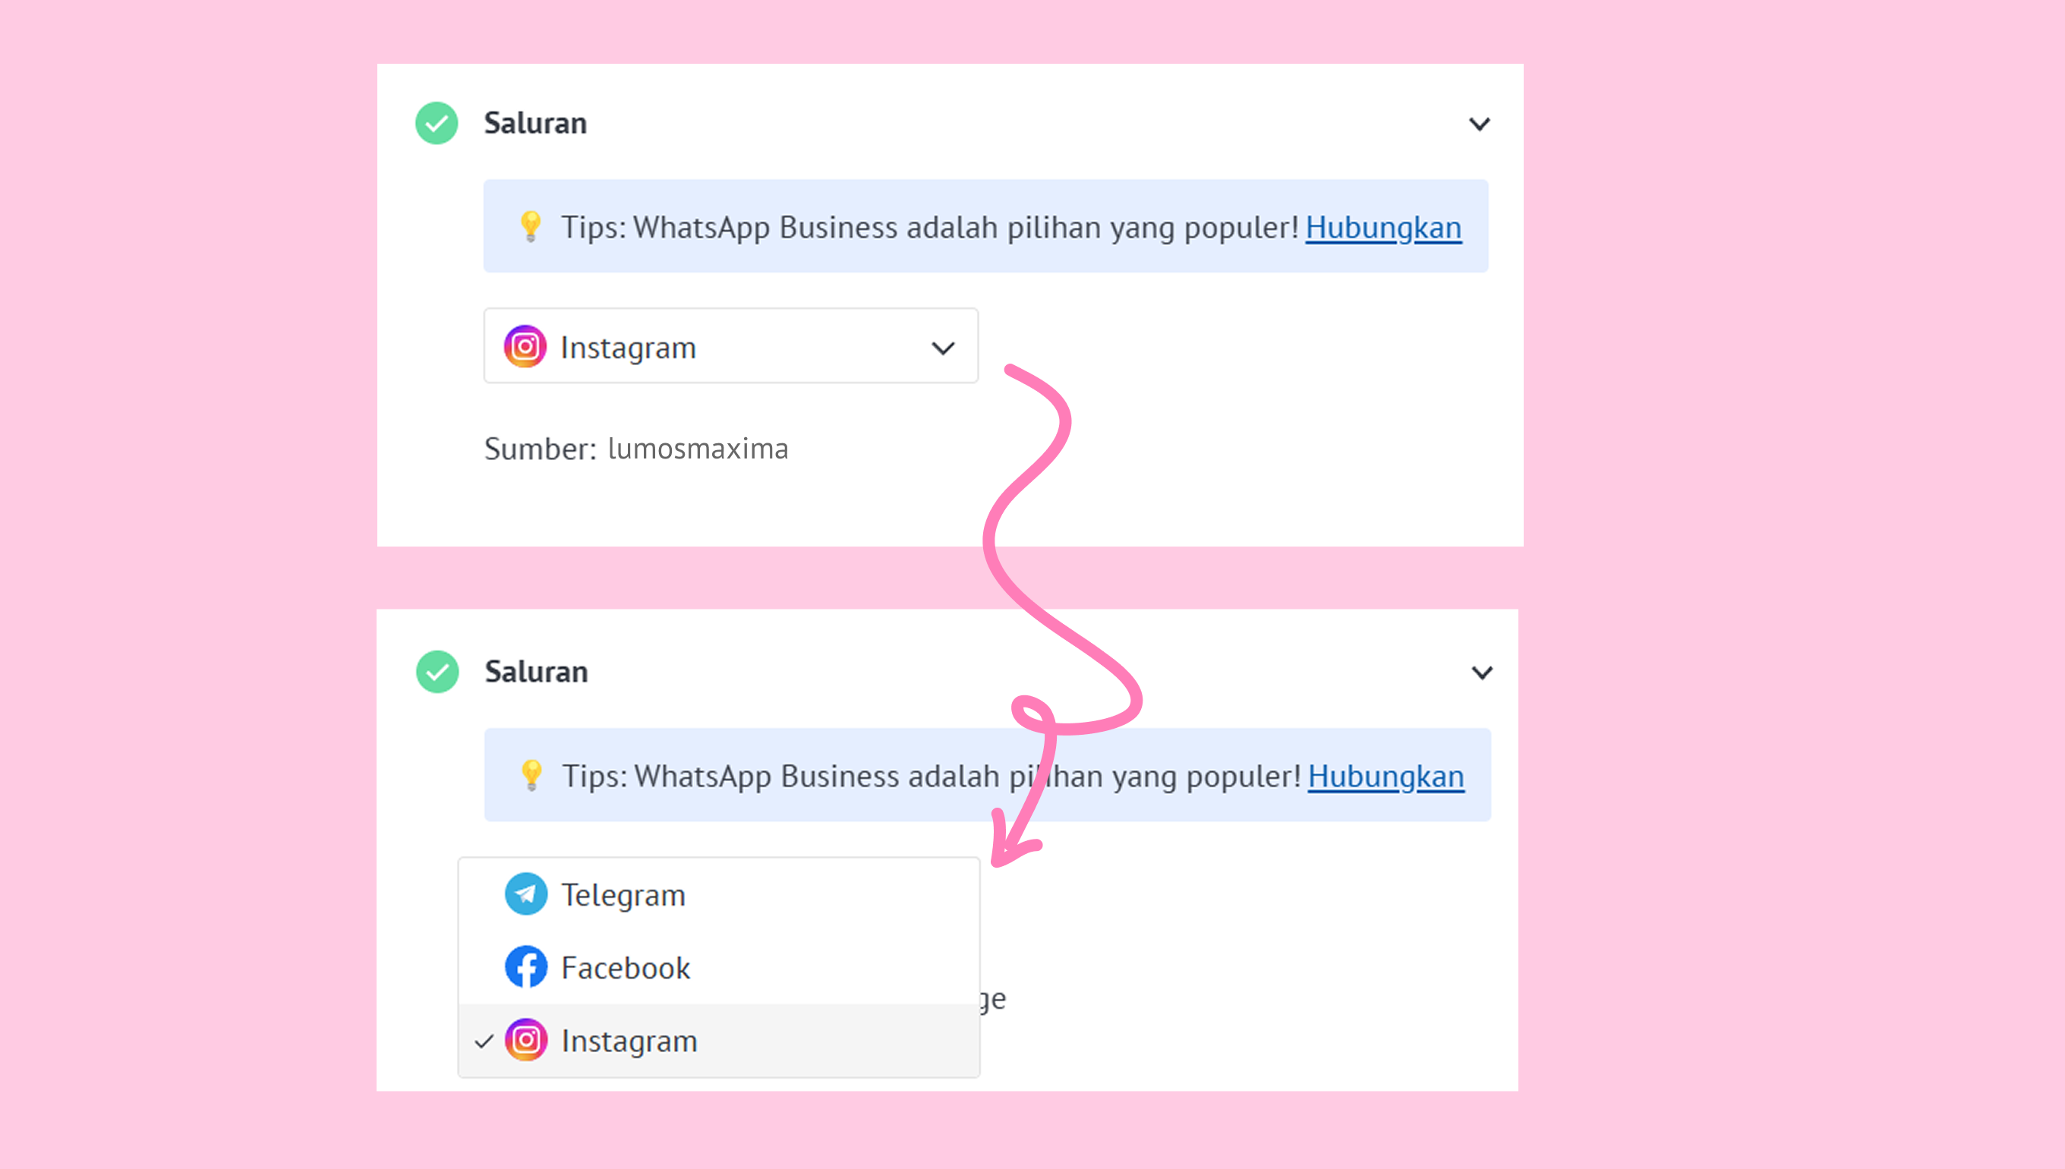This screenshot has width=2065, height=1169.
Task: Click the lightbulb icon in the bottom tip
Action: 531,776
